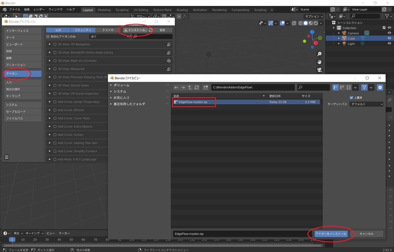Click the move view hand icon in the viewport
This screenshot has width=394, height=252.
click(319, 62)
